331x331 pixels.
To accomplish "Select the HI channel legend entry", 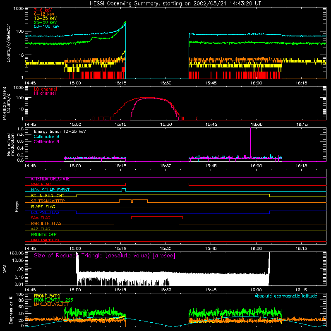I will (x=45, y=94).
